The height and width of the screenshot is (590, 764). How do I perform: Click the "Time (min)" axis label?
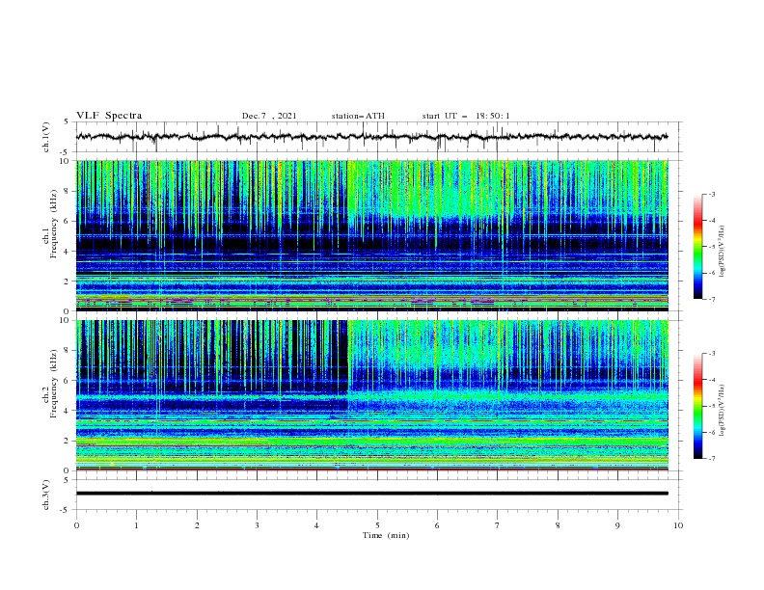(386, 535)
